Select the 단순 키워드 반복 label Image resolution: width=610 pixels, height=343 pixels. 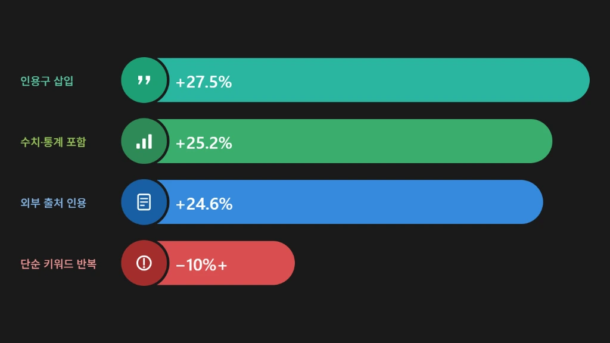point(58,264)
